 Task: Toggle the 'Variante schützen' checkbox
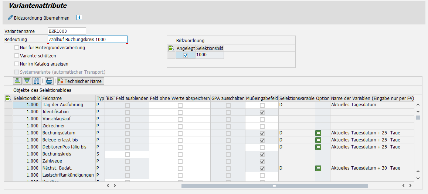coord(17,56)
